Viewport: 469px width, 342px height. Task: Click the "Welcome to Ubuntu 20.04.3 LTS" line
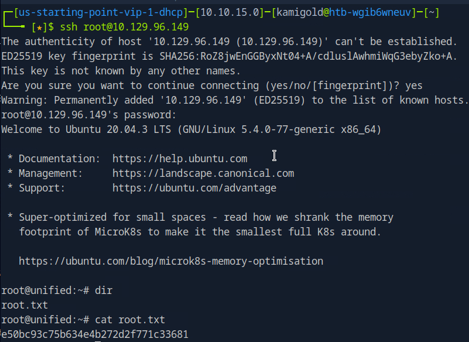tap(191, 129)
